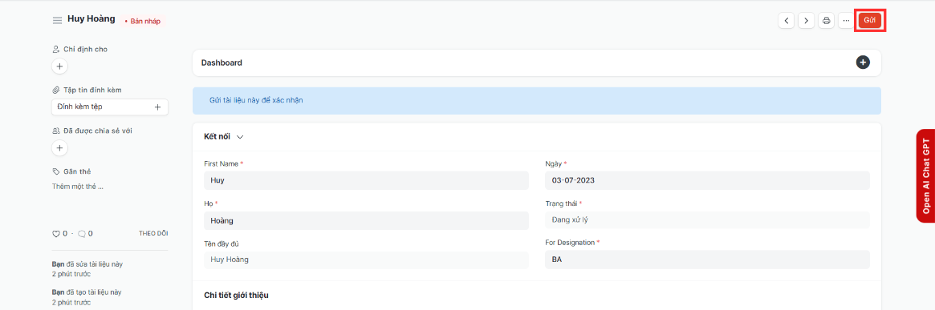The width and height of the screenshot is (935, 310).
Task: Open comments via speech bubble icon
Action: (x=82, y=234)
